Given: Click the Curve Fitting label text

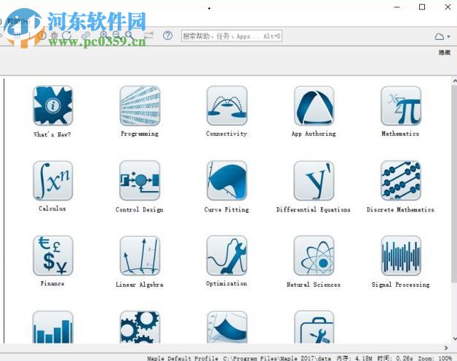Looking at the screenshot, I should click(226, 210).
